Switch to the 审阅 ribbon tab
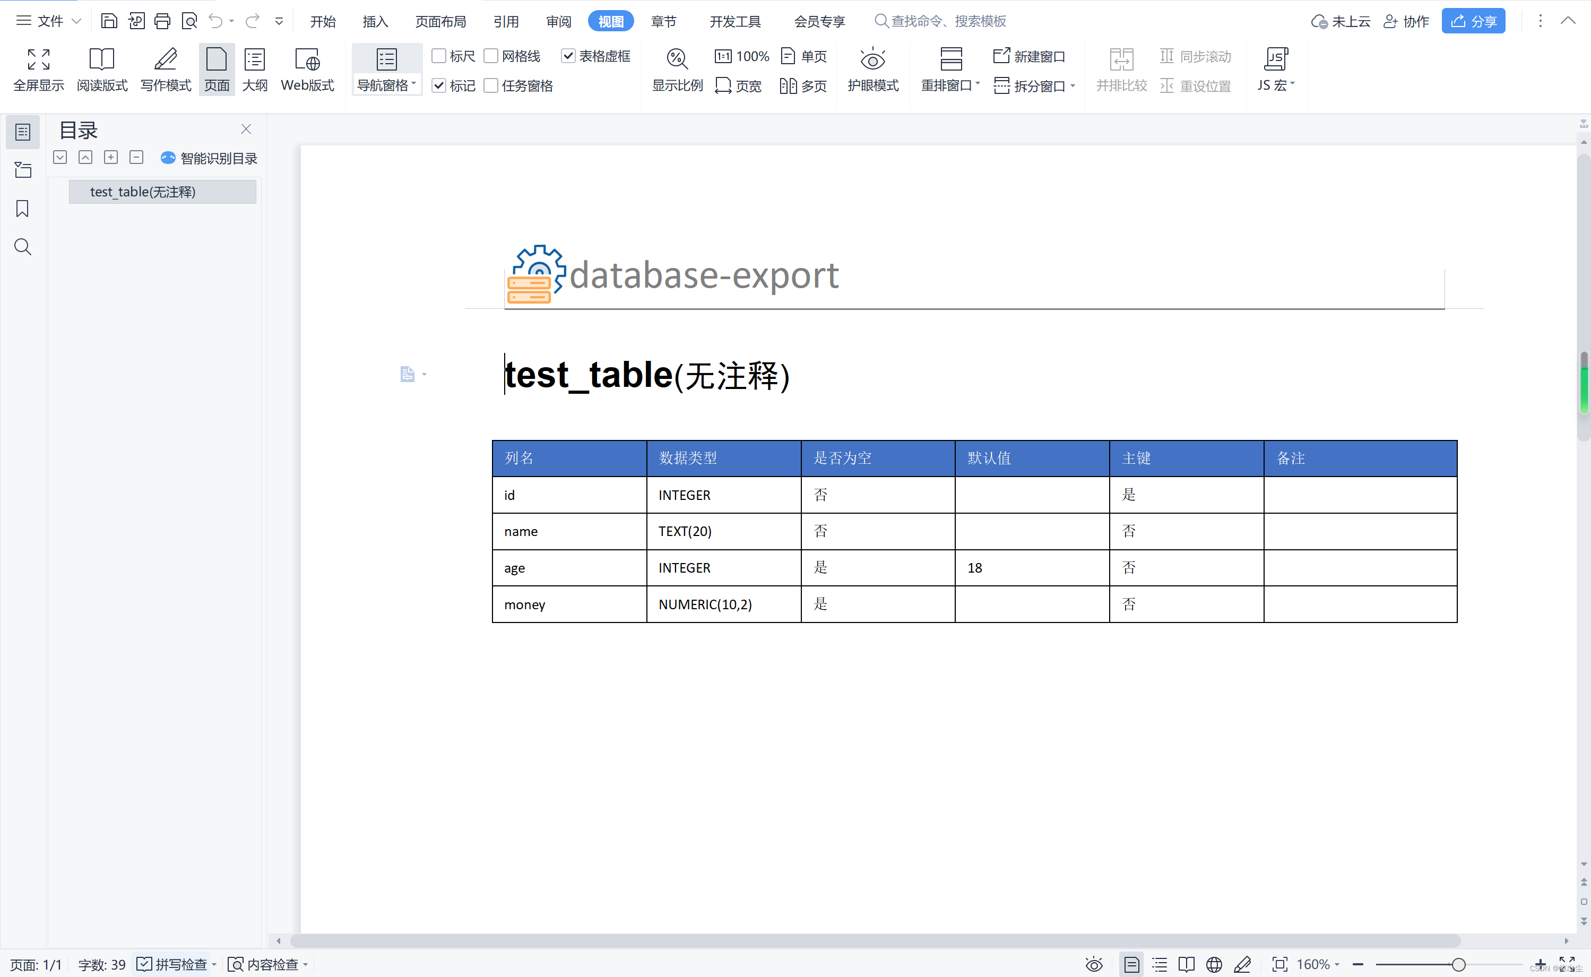The height and width of the screenshot is (977, 1591). click(558, 21)
